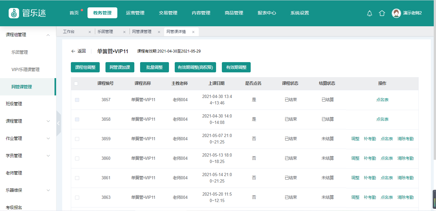Switch to the 网管课管理 tab
436x211 pixels.
(x=141, y=32)
